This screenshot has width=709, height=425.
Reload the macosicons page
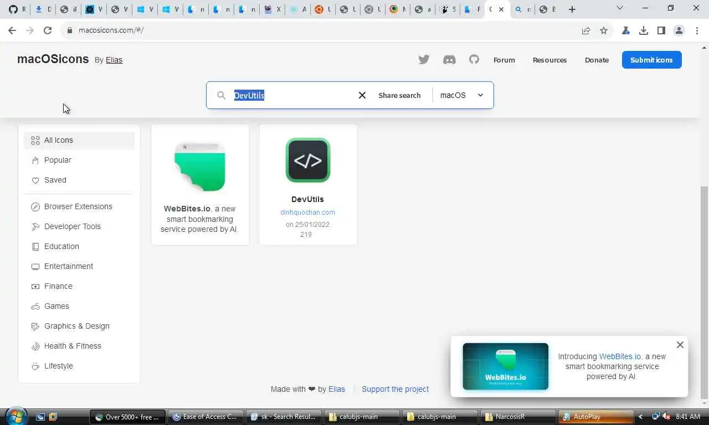click(48, 30)
